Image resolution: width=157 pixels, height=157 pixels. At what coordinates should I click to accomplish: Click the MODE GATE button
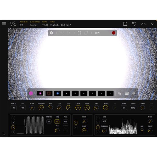tap(104, 121)
